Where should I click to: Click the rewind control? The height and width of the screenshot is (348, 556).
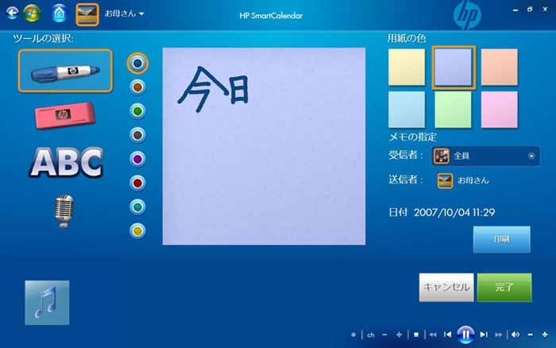[x=433, y=334]
